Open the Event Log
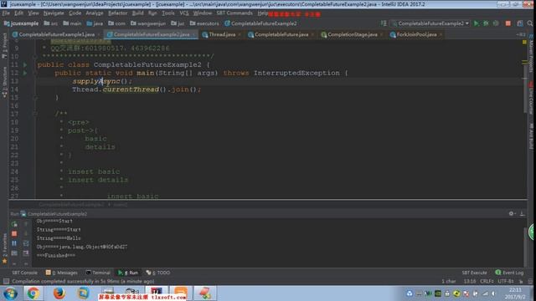Screen dimensions: 536x301 (x=510, y=273)
